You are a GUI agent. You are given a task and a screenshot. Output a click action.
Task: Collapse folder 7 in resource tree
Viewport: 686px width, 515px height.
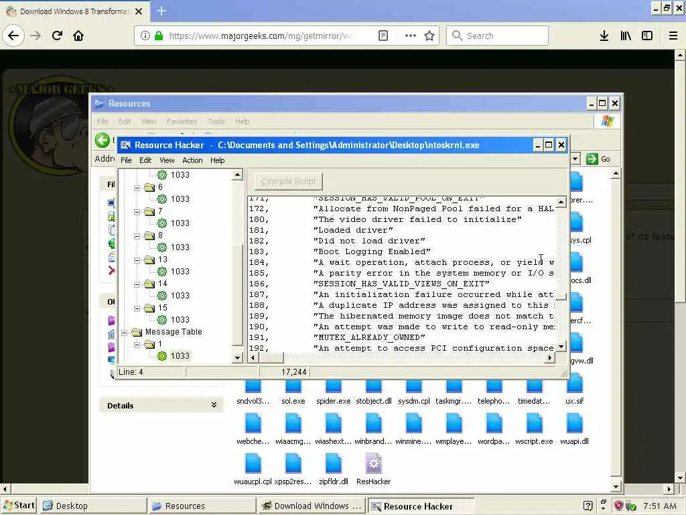[x=137, y=211]
